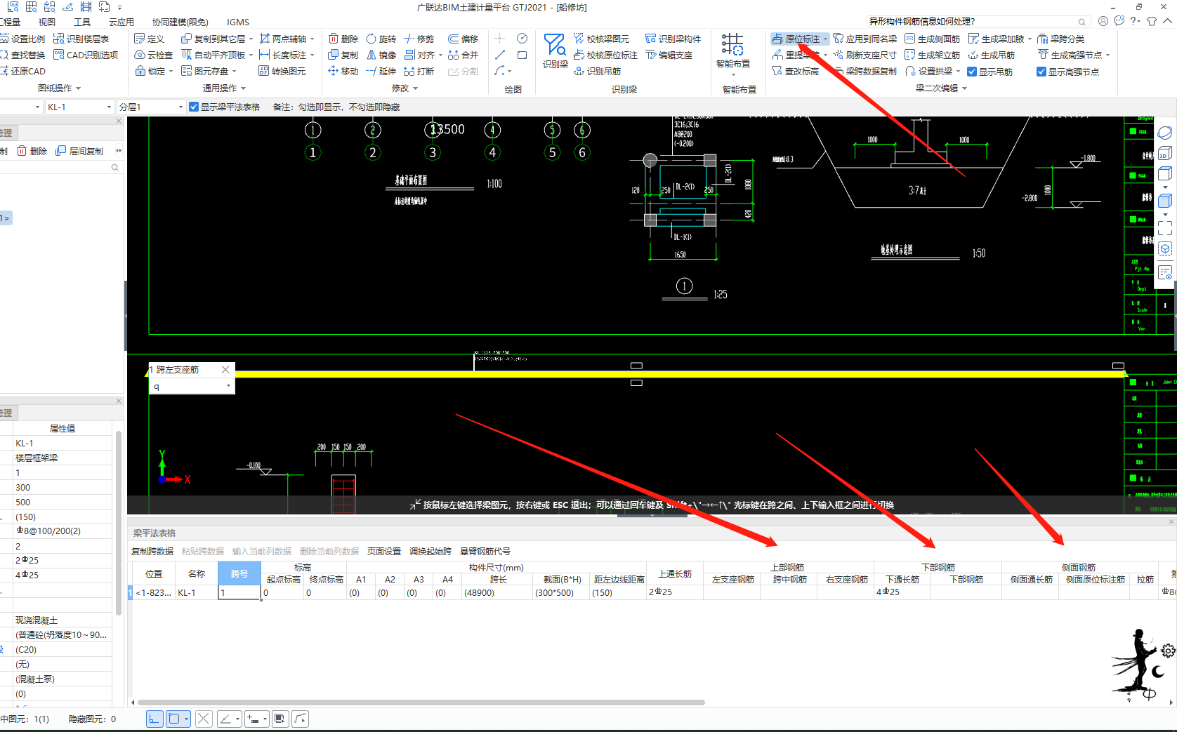
Task: Click 删除 button in left panel
Action: (32, 151)
